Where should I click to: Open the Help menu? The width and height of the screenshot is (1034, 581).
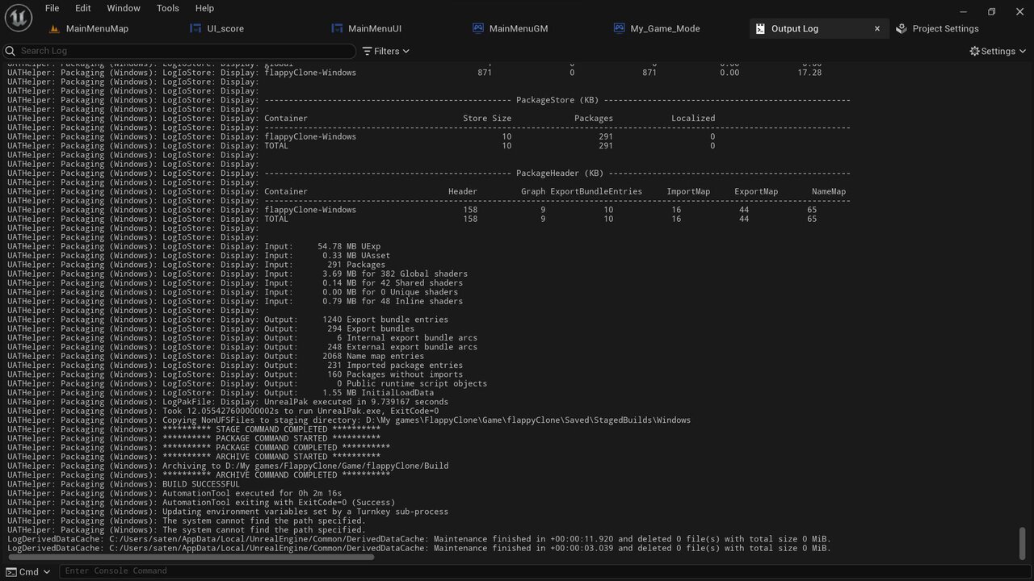coord(204,8)
